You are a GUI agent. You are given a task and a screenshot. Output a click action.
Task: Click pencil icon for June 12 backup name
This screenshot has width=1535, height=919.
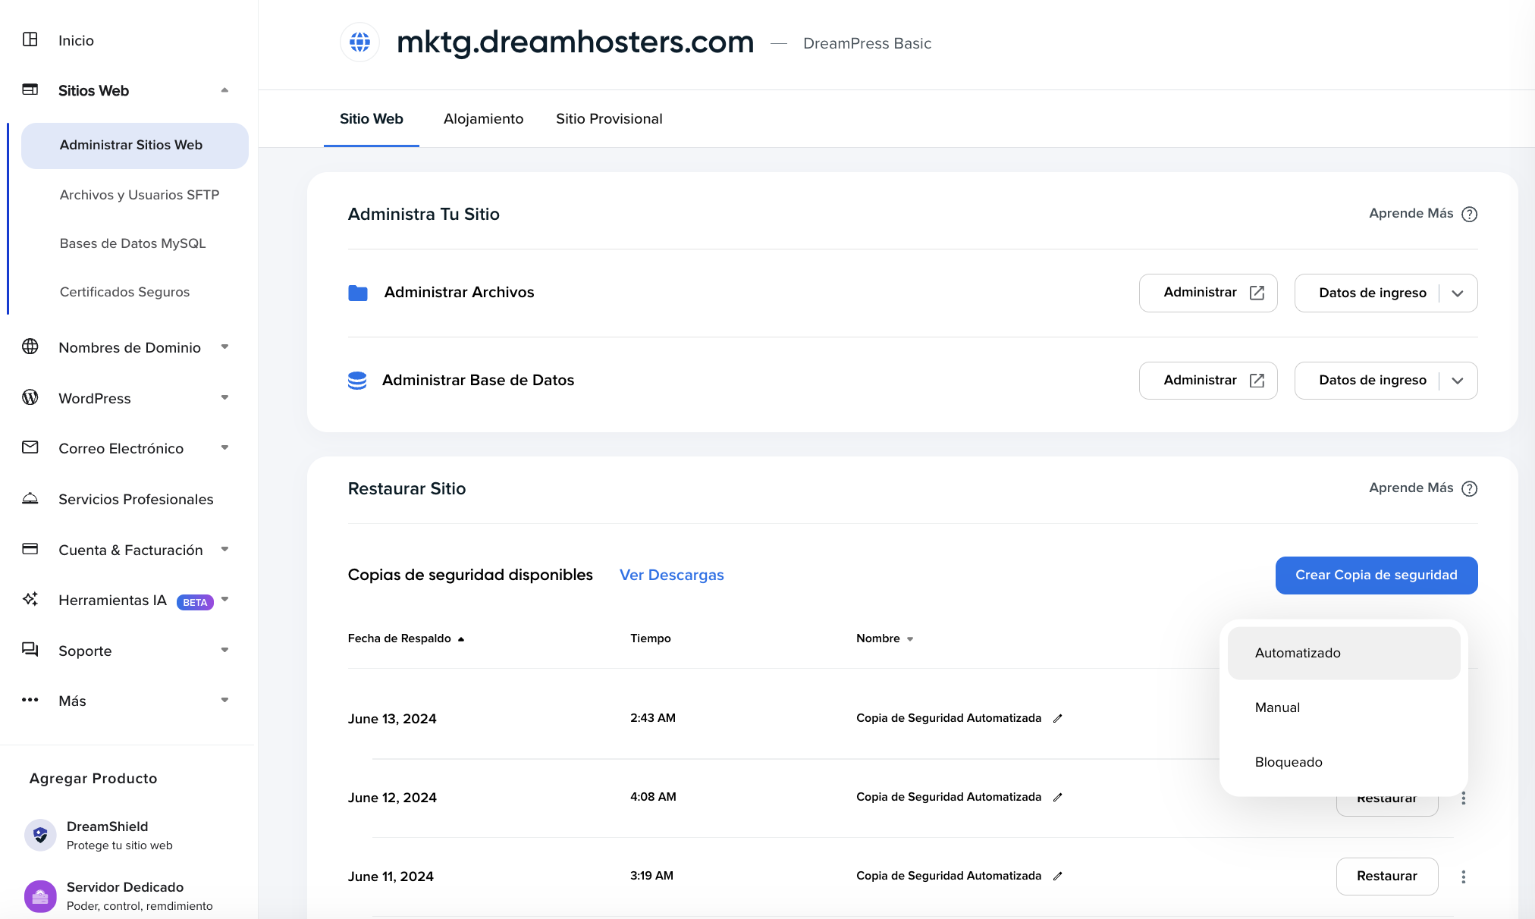[1058, 797]
